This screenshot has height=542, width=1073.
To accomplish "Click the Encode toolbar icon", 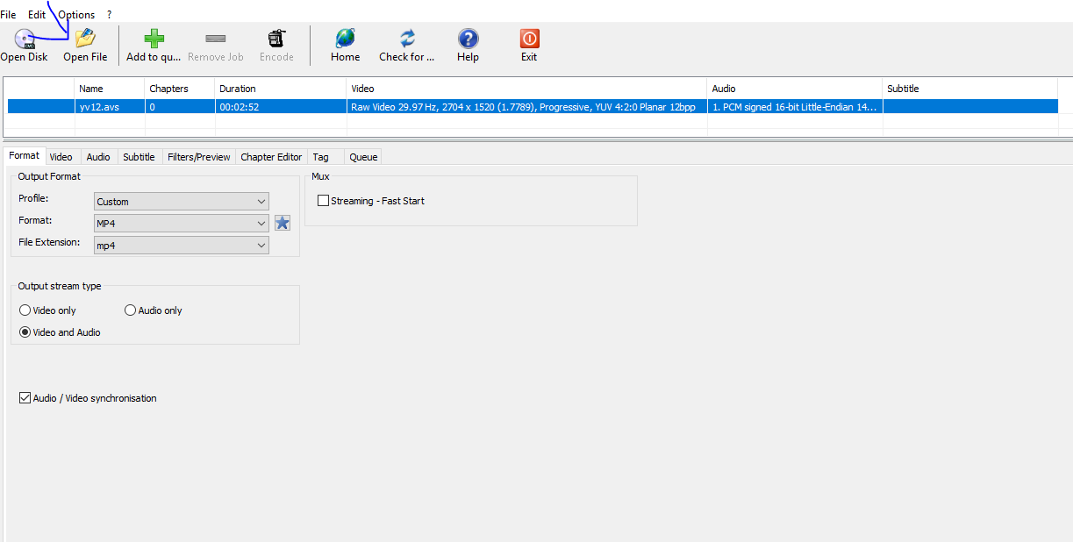I will [276, 38].
